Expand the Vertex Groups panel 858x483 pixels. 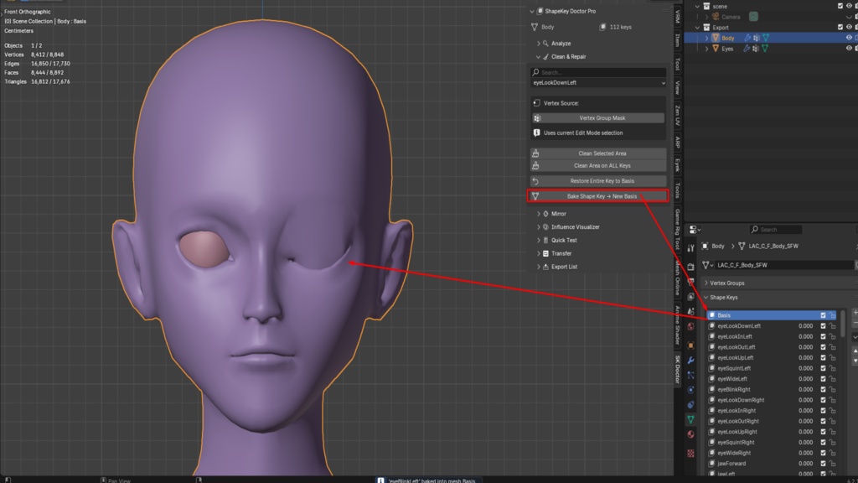(726, 283)
